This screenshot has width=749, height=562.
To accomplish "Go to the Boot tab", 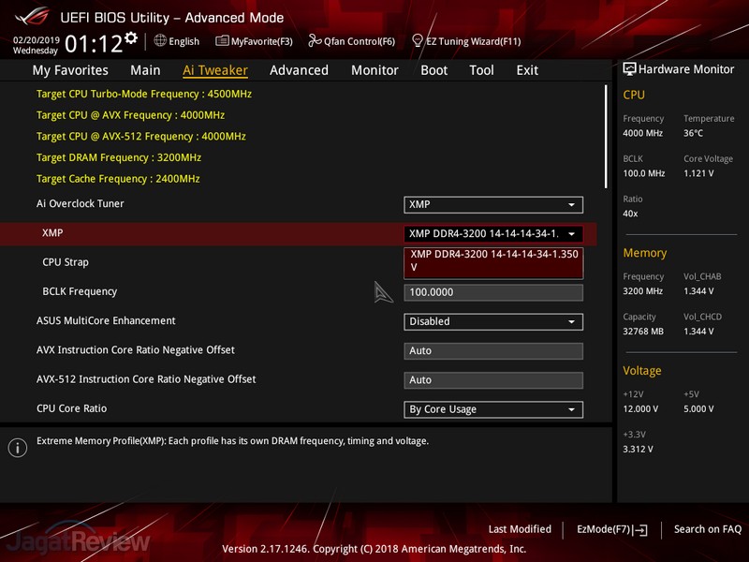I will tap(433, 70).
